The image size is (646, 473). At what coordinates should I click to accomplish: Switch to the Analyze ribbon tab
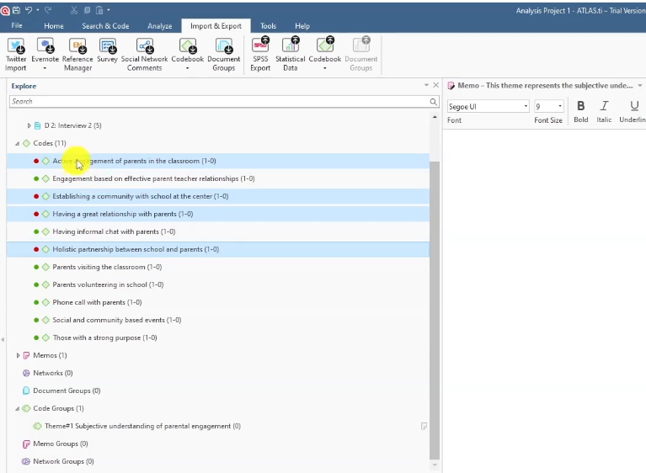click(159, 26)
